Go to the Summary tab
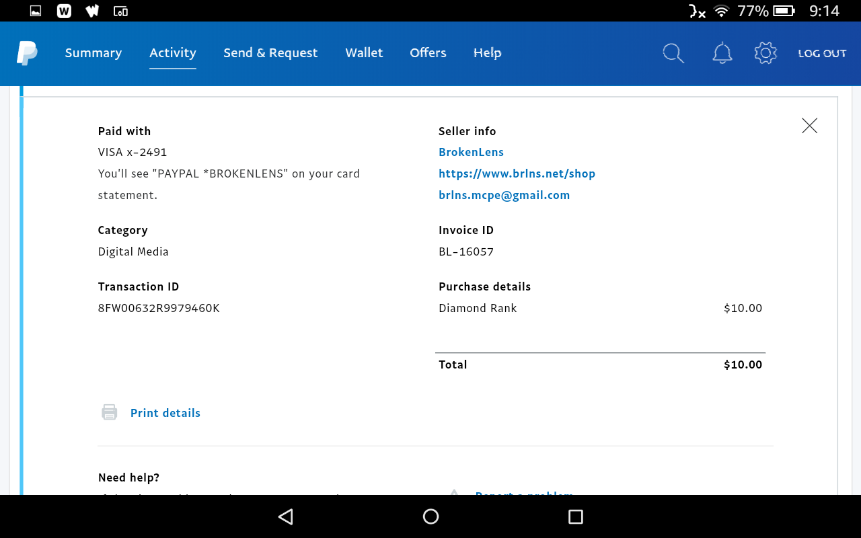 point(93,53)
